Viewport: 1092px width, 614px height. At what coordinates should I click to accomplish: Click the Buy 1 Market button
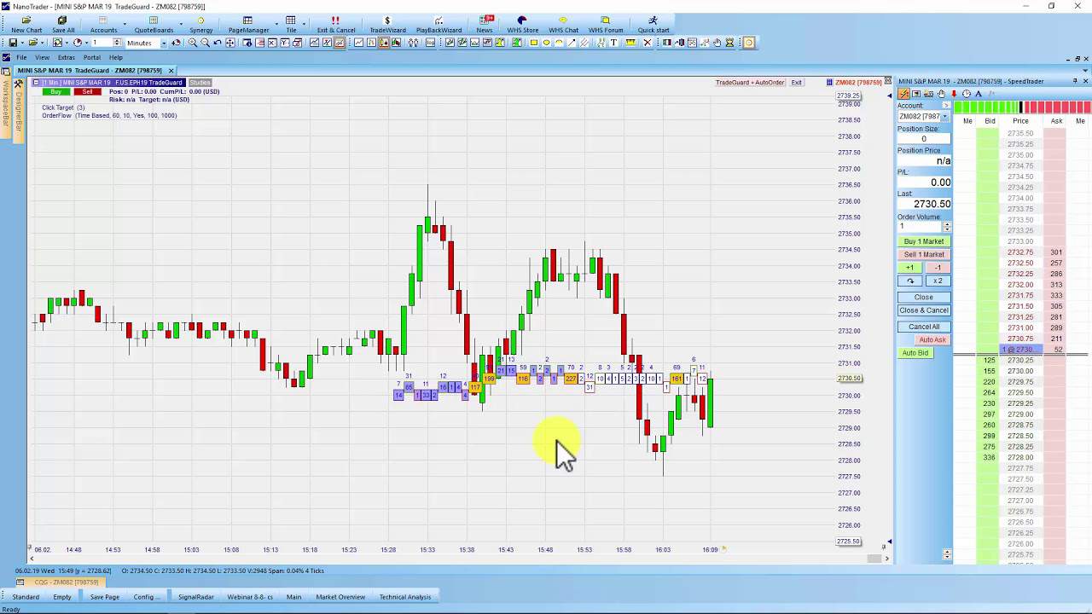point(924,241)
